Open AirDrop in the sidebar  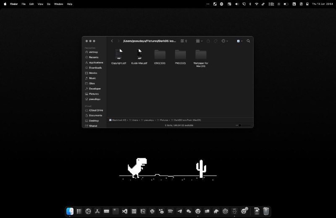click(x=93, y=52)
